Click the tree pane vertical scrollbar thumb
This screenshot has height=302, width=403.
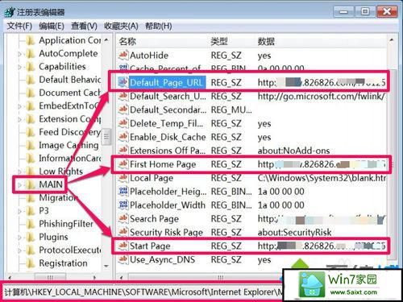click(106, 137)
